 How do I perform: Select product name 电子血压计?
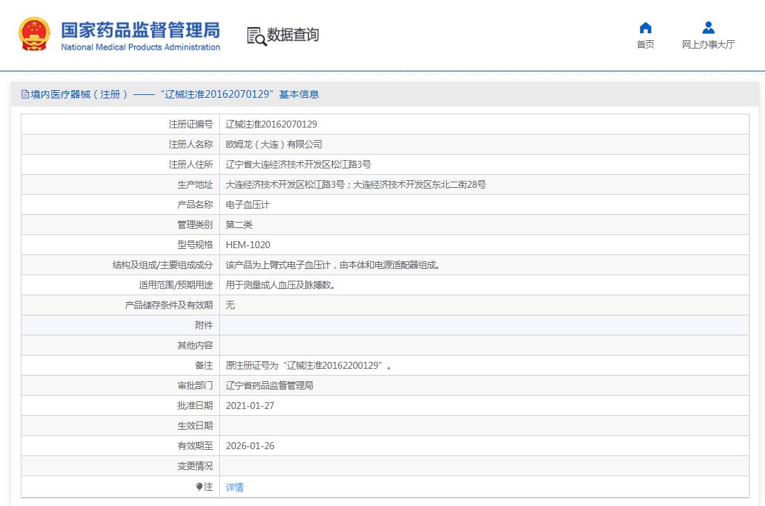(248, 204)
